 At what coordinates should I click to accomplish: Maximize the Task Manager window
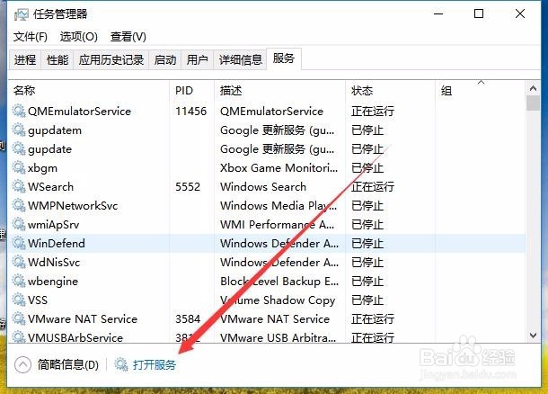pos(479,14)
